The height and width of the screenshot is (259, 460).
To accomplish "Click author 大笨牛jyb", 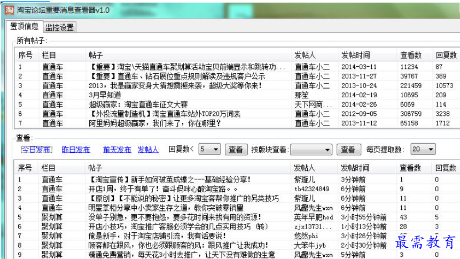I will [x=310, y=245].
